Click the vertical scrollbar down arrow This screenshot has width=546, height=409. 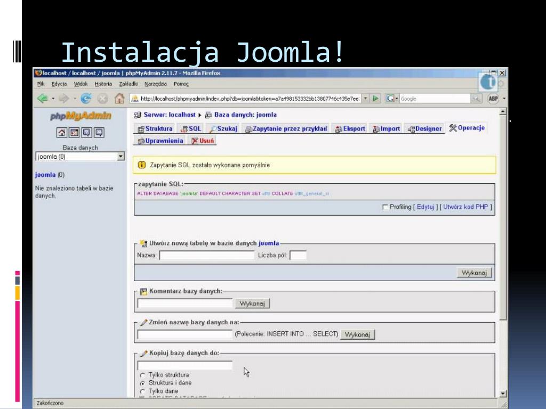click(x=503, y=394)
